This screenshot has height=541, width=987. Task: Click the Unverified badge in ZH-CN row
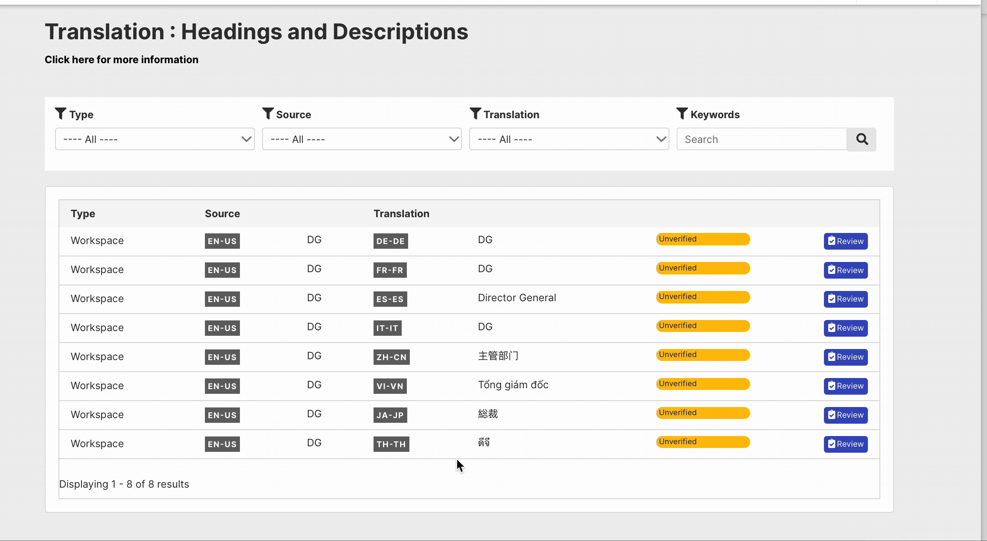703,355
